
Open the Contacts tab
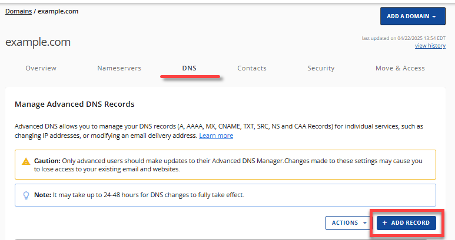[252, 68]
